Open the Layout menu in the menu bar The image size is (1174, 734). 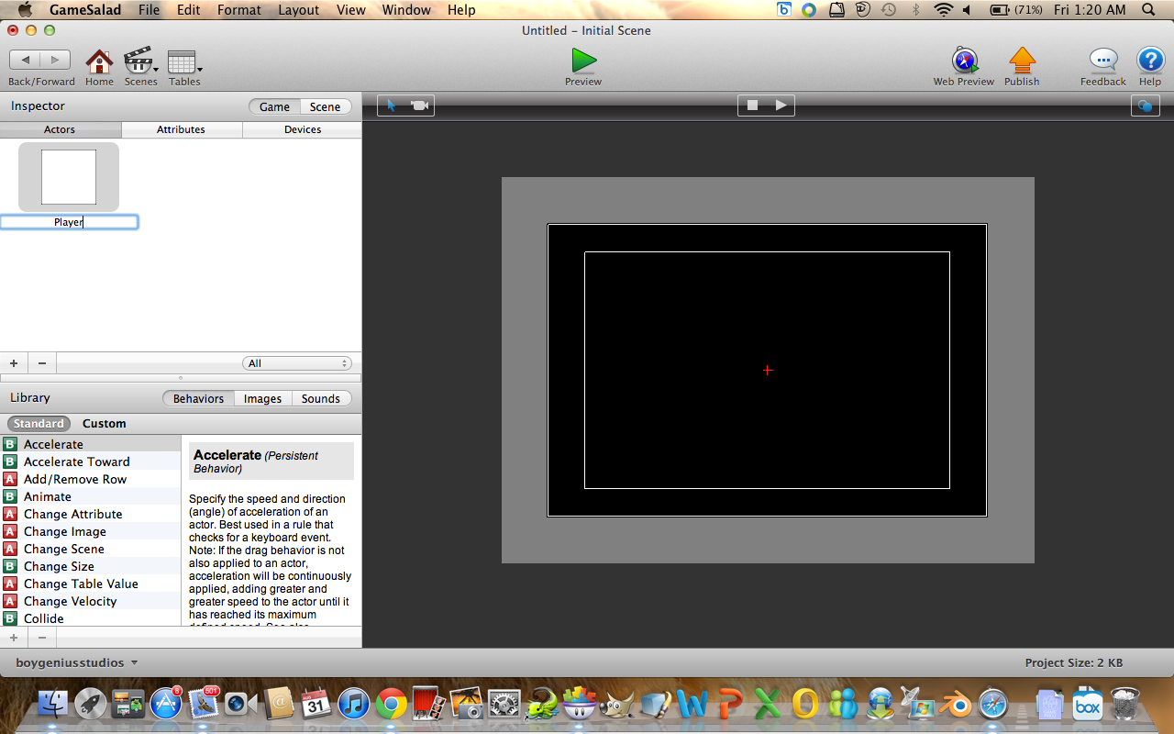(x=298, y=9)
